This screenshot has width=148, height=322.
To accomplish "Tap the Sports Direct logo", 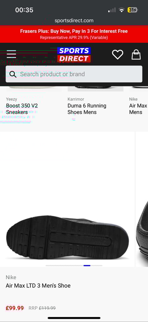I will 74,55.
